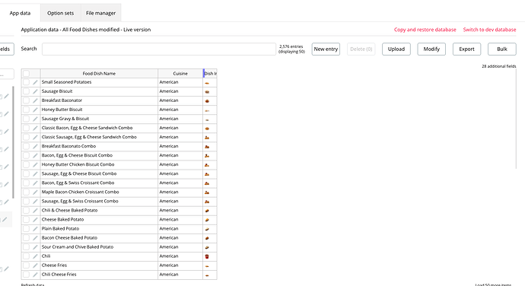Image resolution: width=525 pixels, height=286 pixels.
Task: Click the Chili dish image thumbnail
Action: (x=207, y=256)
